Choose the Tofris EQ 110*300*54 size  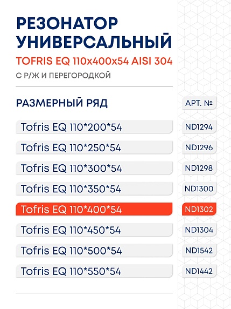pos(94,168)
